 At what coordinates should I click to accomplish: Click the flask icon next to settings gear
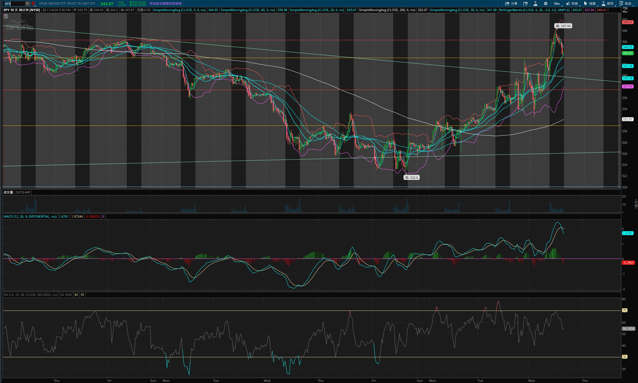tap(535, 4)
